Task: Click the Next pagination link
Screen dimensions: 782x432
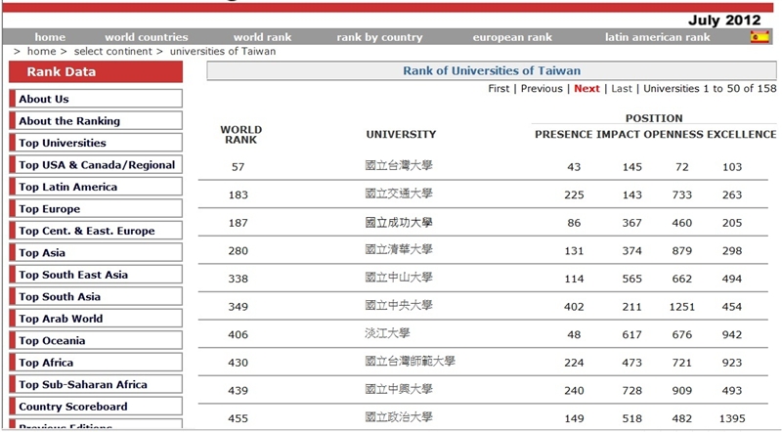Action: pos(586,89)
